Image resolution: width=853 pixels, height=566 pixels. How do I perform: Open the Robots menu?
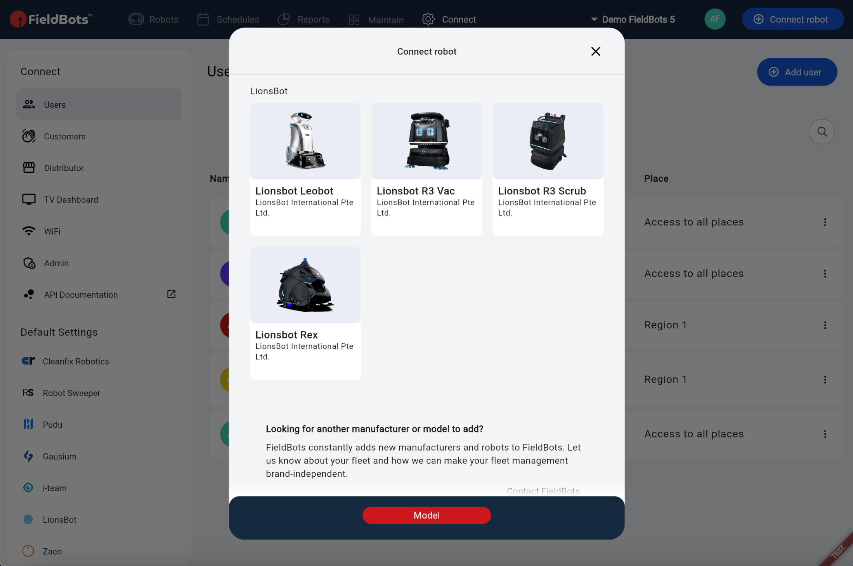[153, 19]
